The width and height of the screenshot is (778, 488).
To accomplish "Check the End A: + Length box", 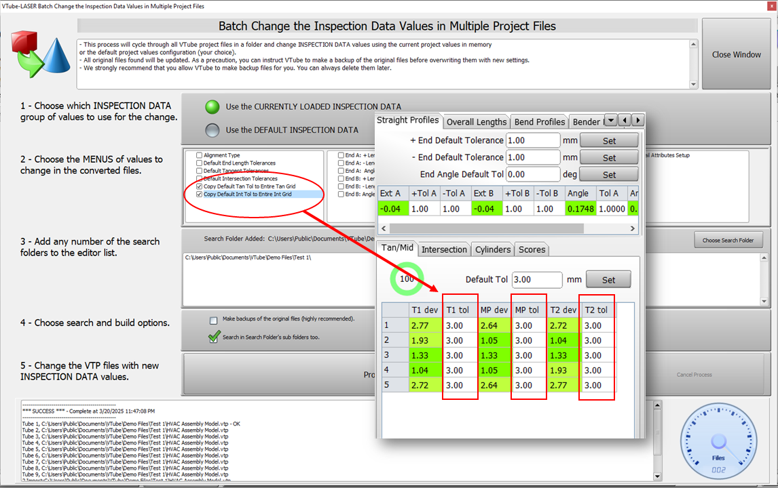I will (x=341, y=155).
